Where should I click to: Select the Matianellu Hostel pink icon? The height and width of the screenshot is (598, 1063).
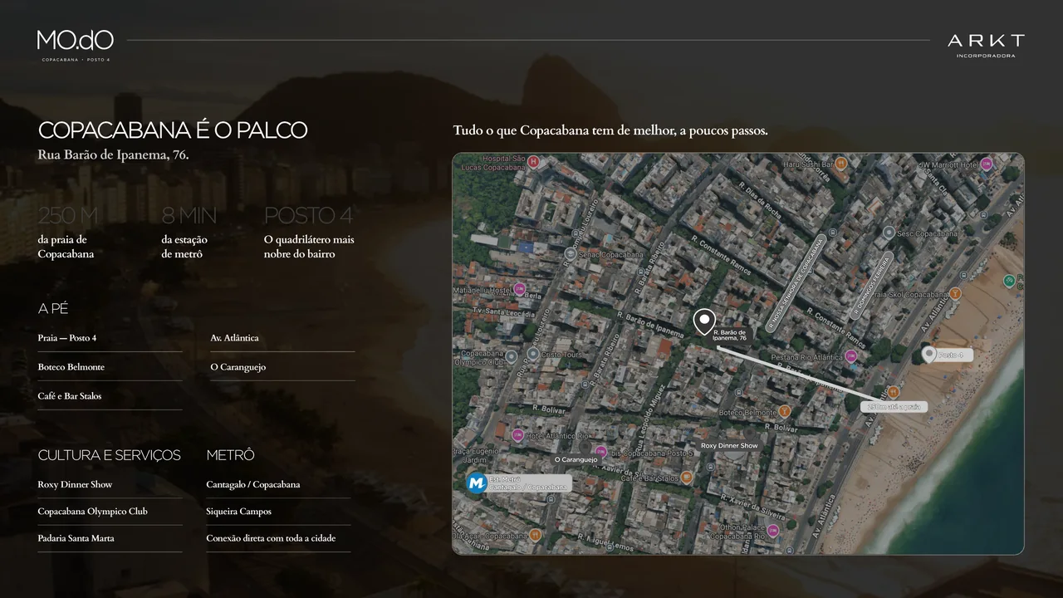point(520,289)
